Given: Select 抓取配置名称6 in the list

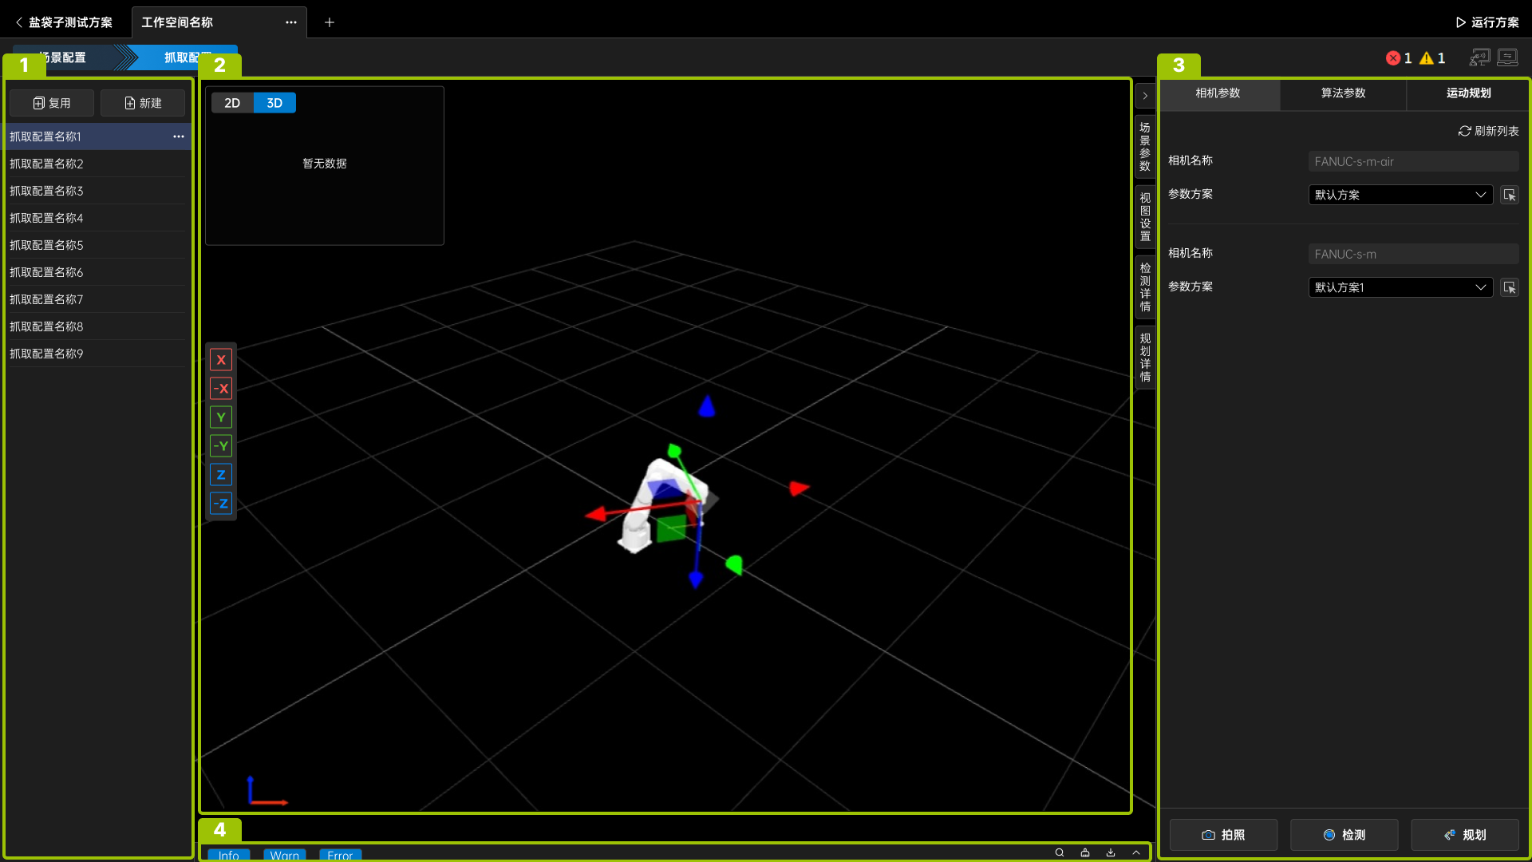Looking at the screenshot, I should pyautogui.click(x=97, y=272).
